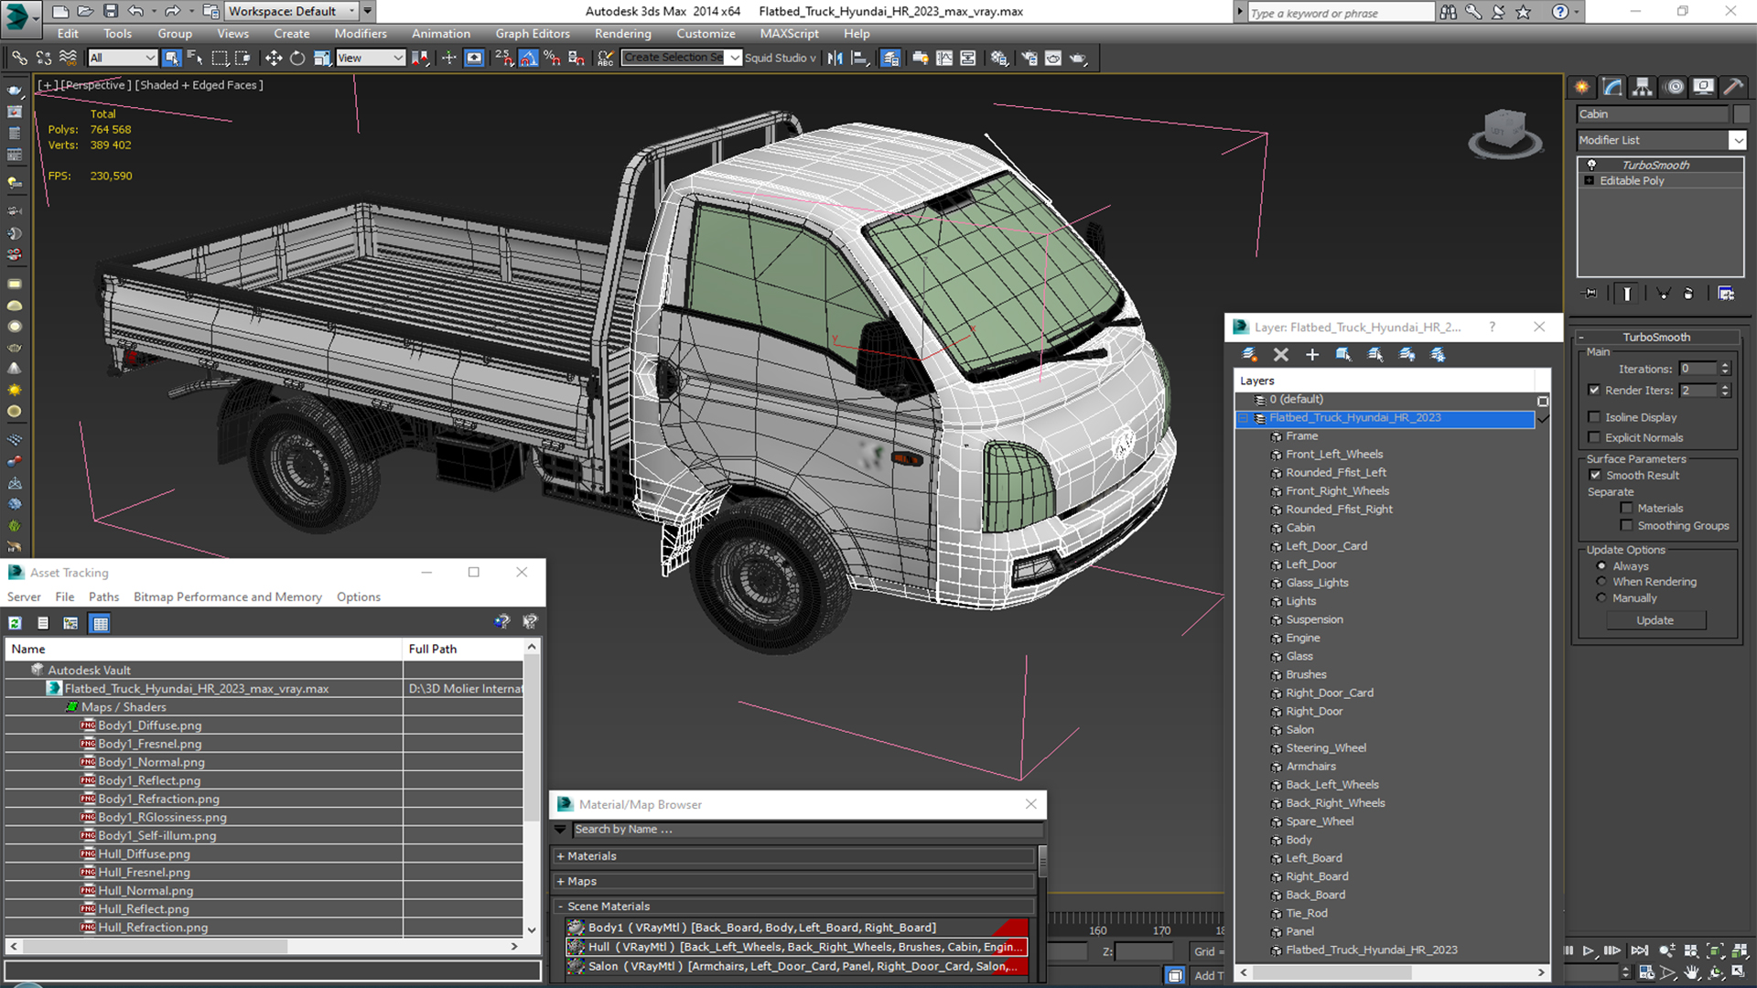Select Steering_Wheel object in Layers list

coord(1325,748)
